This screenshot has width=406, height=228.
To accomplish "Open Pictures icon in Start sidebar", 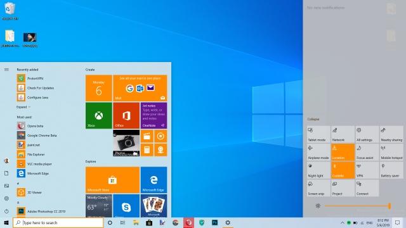I will point(6,186).
